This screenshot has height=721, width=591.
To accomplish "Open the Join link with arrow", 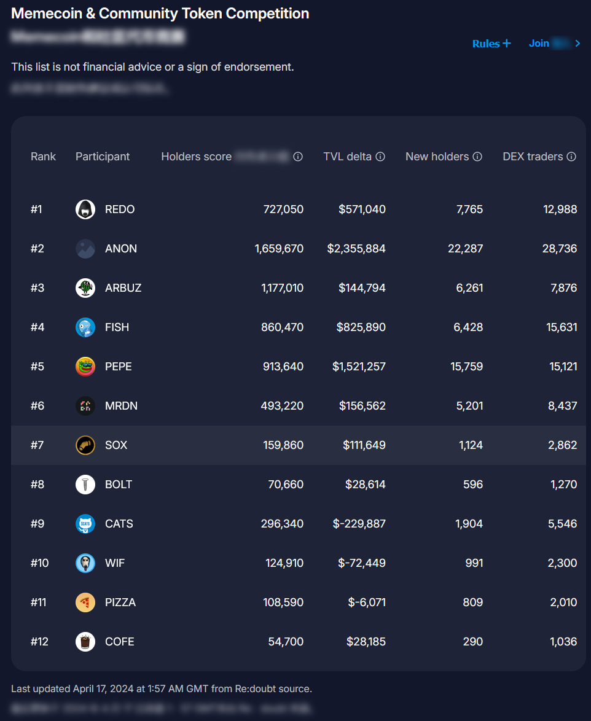I will [x=555, y=43].
